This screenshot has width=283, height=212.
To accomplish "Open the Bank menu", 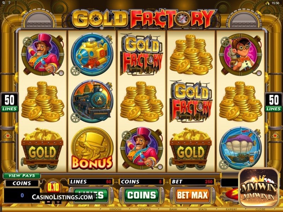I will point(173,209).
